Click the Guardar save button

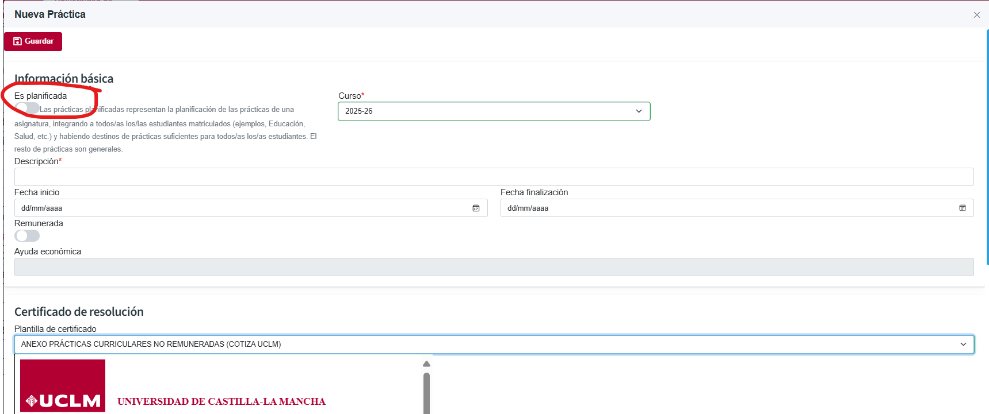tap(33, 41)
